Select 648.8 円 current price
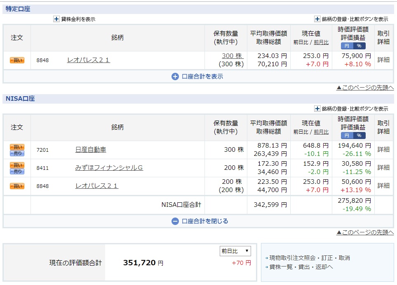The image size is (397, 285). tap(316, 146)
